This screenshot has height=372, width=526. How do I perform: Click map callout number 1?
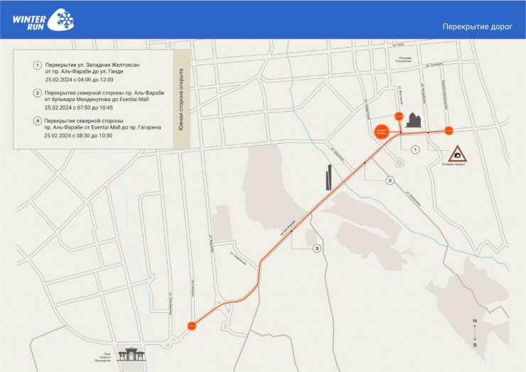pos(415,150)
